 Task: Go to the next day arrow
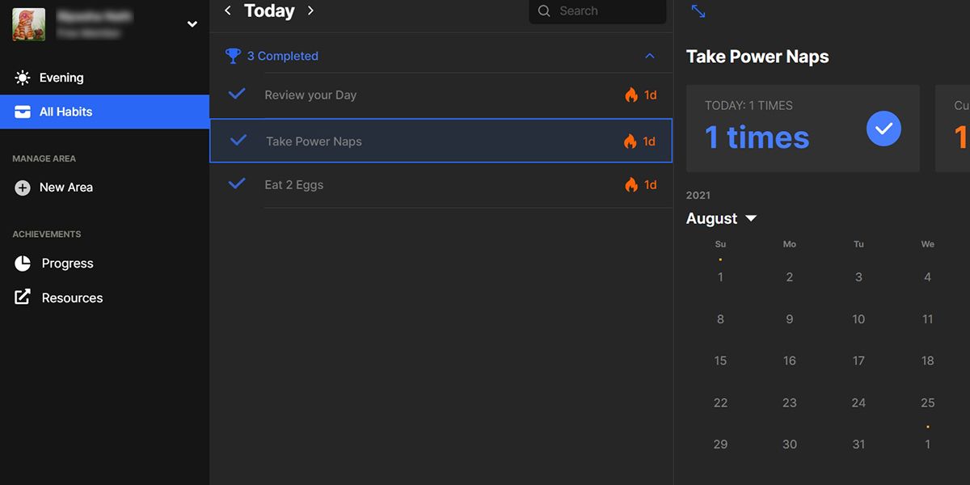[x=310, y=11]
